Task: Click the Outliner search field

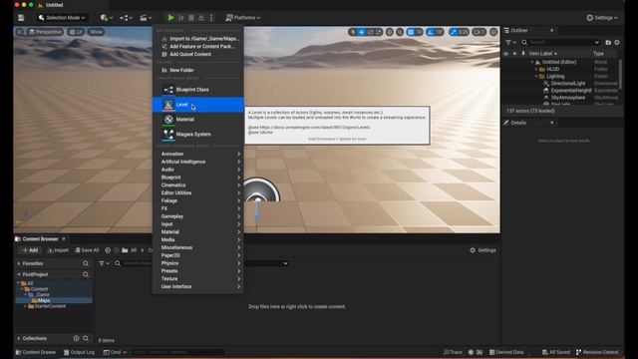Action: [x=560, y=42]
